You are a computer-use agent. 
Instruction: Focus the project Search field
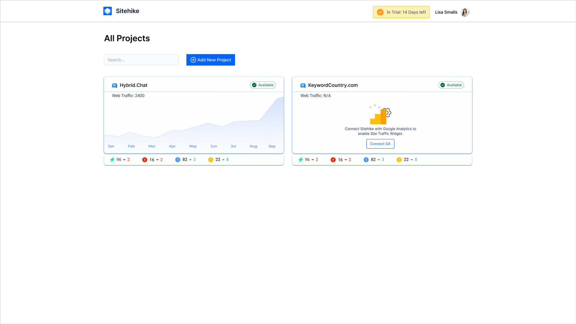[141, 60]
